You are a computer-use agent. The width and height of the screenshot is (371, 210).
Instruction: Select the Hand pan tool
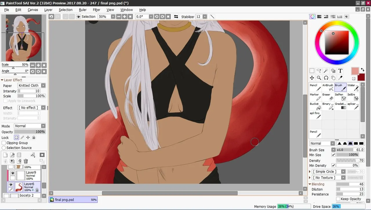coord(333,78)
